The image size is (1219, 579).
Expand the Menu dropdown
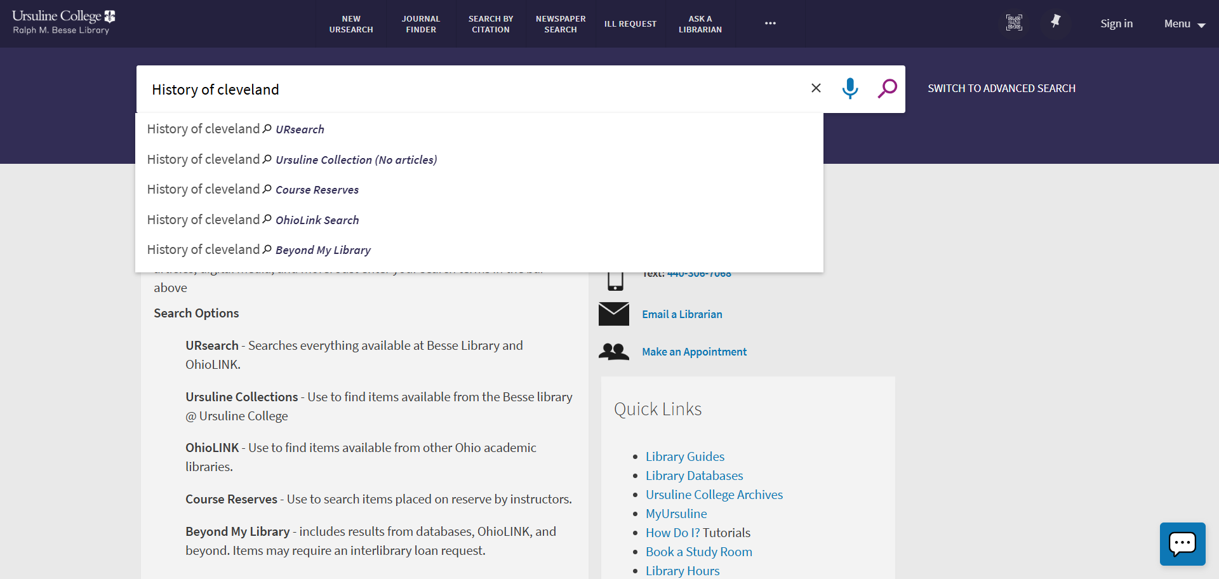pos(1184,24)
